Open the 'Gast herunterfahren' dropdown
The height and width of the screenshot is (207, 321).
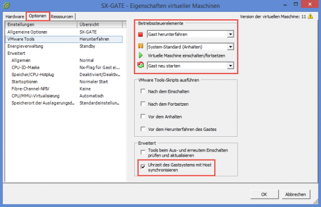pyautogui.click(x=230, y=35)
